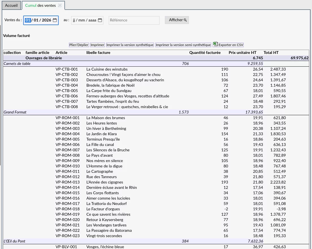Collapse the Carnets de table collection row
Viewport: 312px width, 249px height.
(x=156, y=64)
